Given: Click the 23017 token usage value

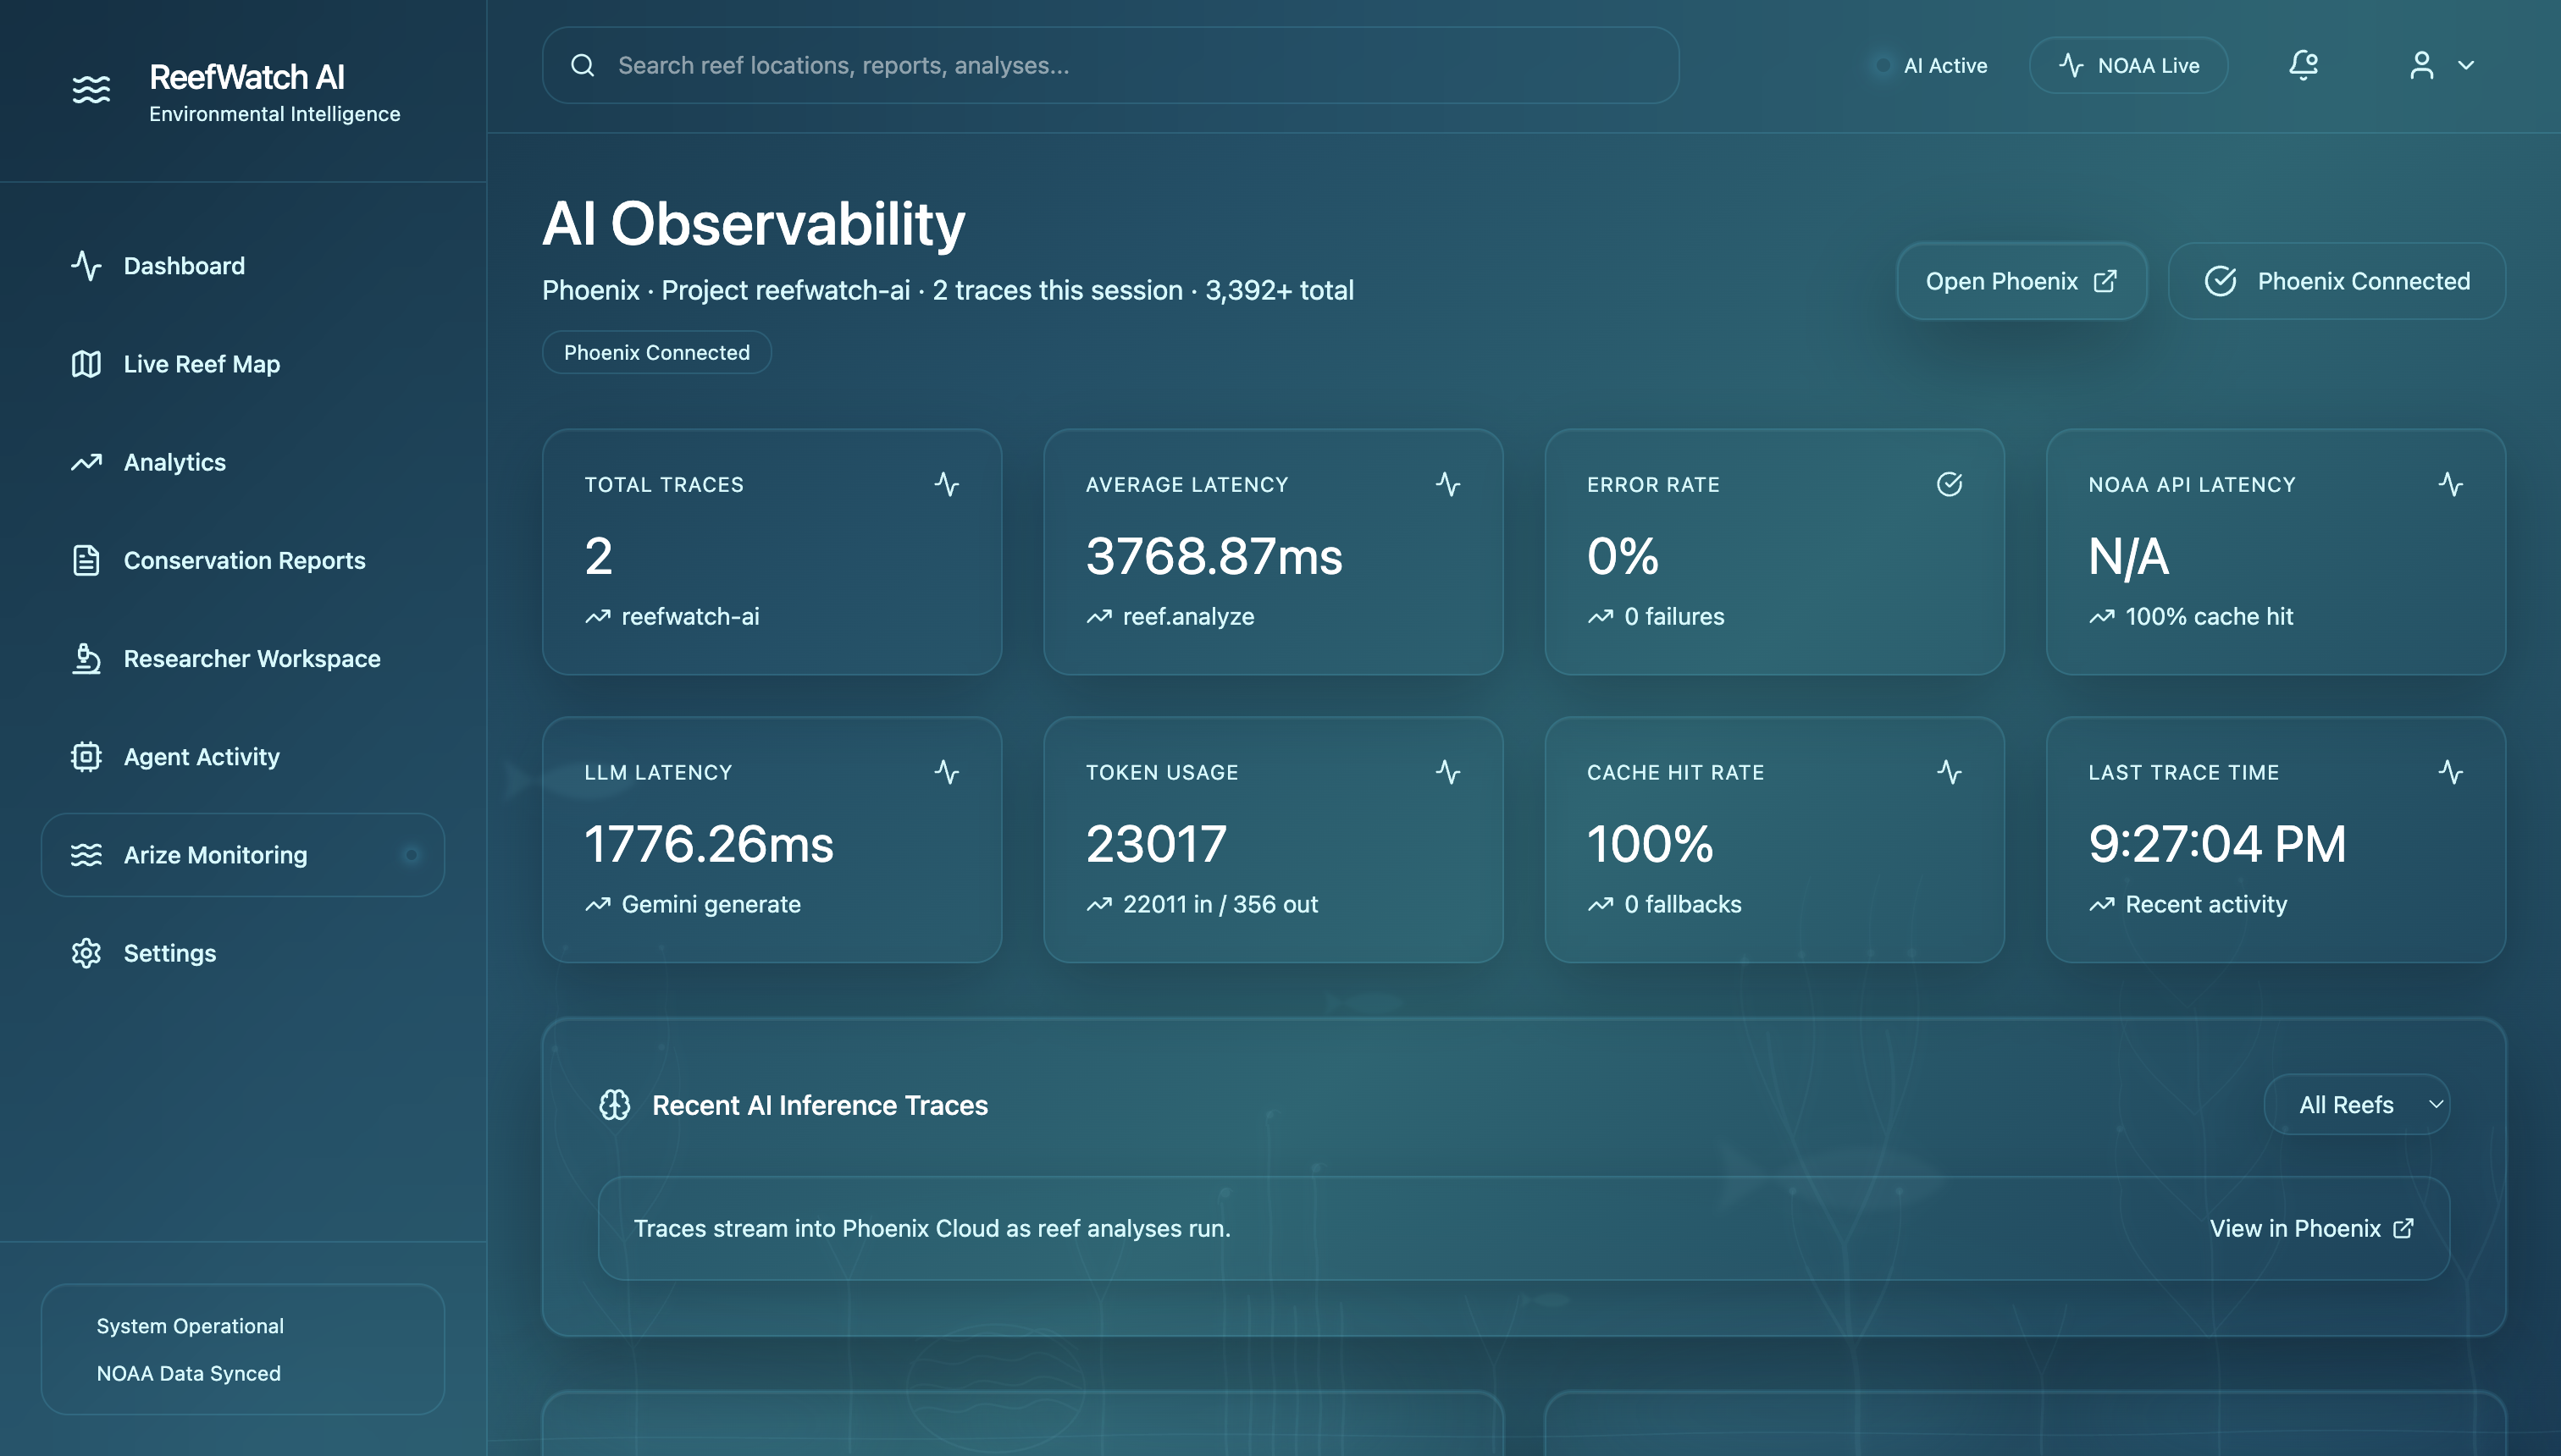Looking at the screenshot, I should tap(1157, 844).
